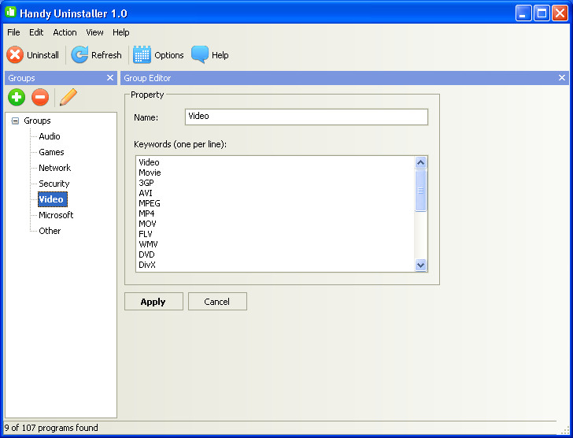Click the Apply button
Screen dimensions: 573x438
(153, 302)
